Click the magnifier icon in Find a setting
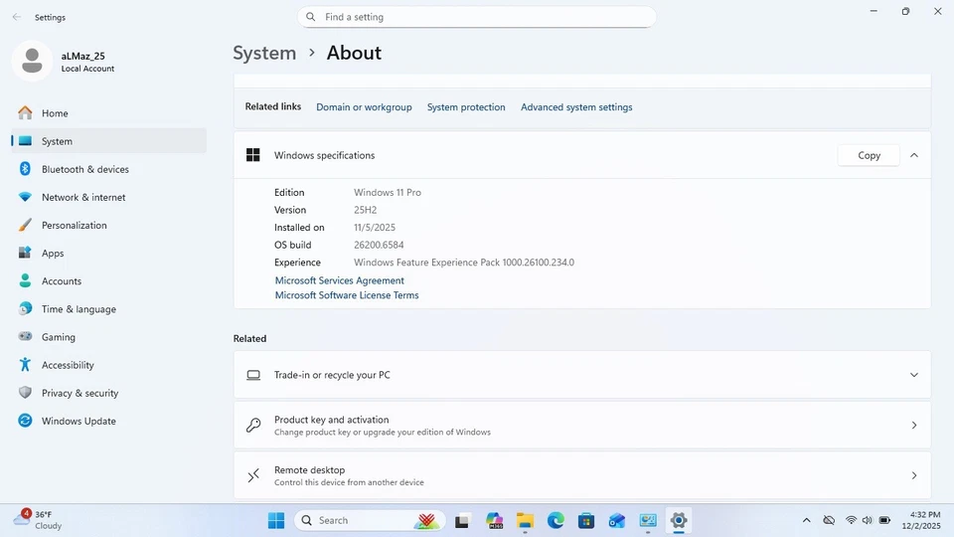This screenshot has width=954, height=537. click(310, 17)
